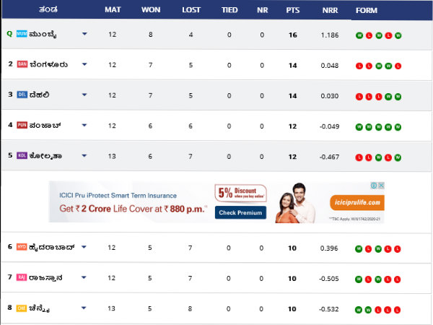Select the ಪಂಜಾಬ್ team name

click(x=45, y=126)
